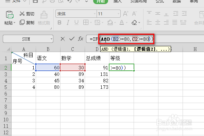Increase font size with A+ icon
This screenshot has width=204, height=136.
coord(126,14)
